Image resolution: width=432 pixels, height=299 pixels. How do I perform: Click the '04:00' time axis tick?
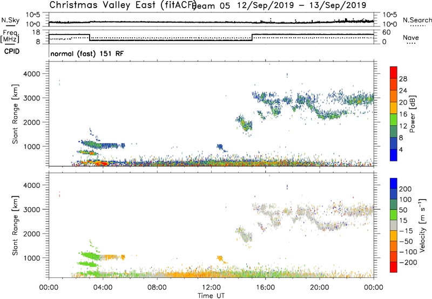pyautogui.click(x=103, y=288)
